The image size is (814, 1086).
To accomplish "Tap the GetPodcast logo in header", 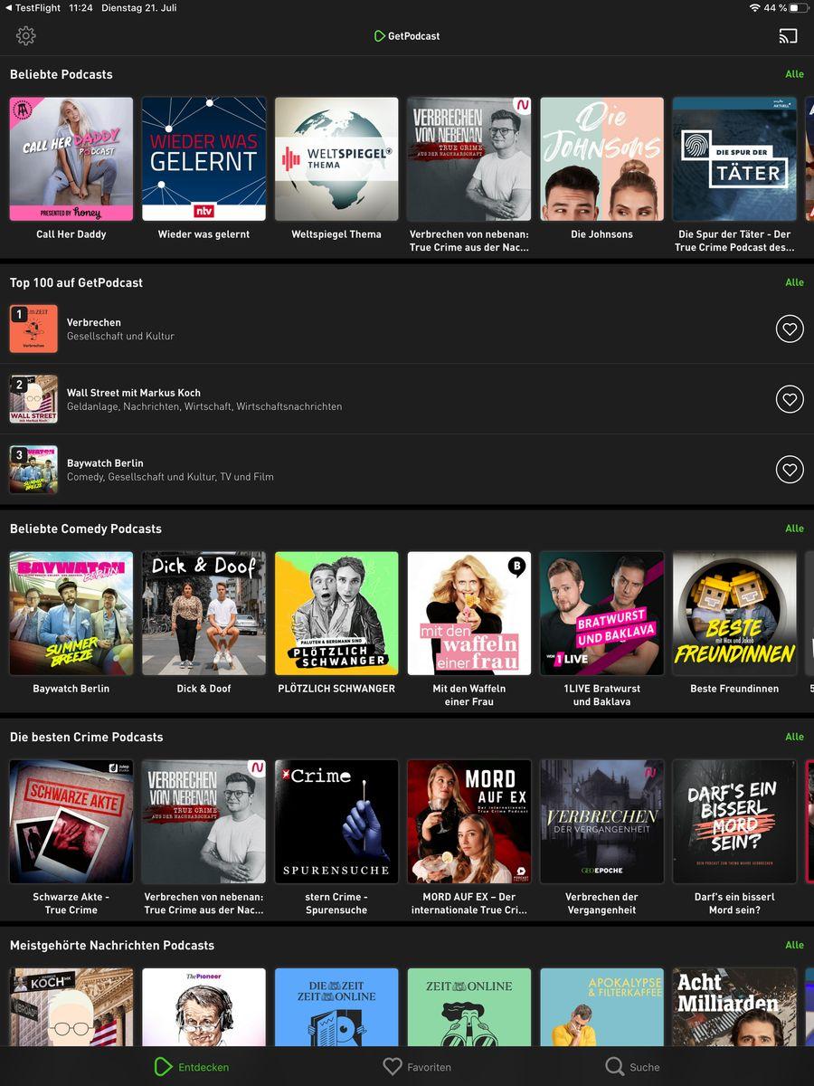I will (x=407, y=36).
